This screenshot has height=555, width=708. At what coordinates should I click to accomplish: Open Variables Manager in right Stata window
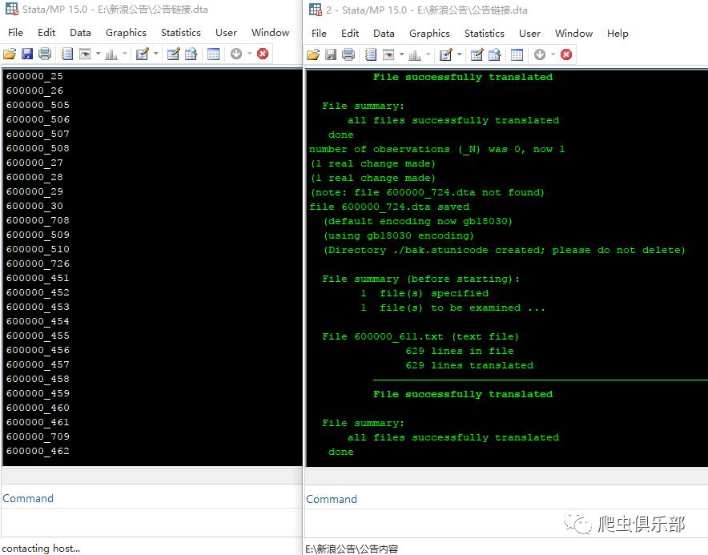pyautogui.click(x=517, y=55)
